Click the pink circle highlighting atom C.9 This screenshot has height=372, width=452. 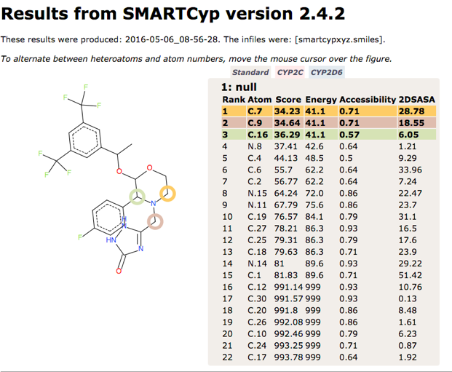pos(155,221)
